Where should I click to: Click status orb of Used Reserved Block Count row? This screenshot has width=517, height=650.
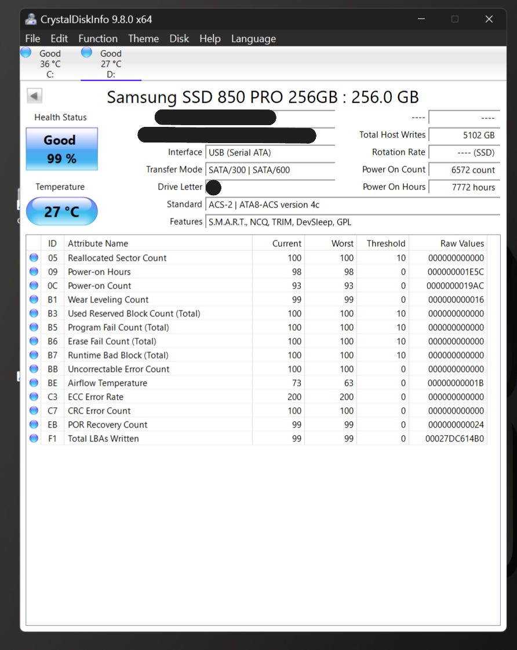(x=34, y=313)
